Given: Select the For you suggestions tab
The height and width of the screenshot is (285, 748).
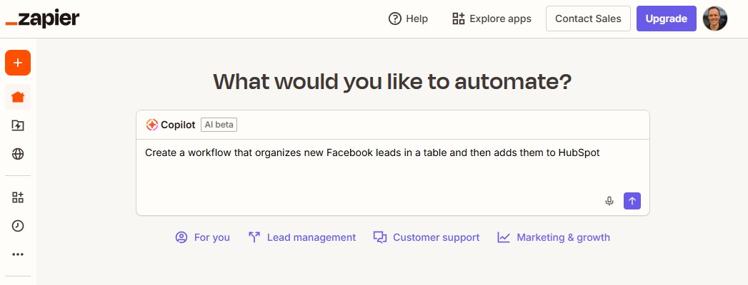Looking at the screenshot, I should point(202,237).
